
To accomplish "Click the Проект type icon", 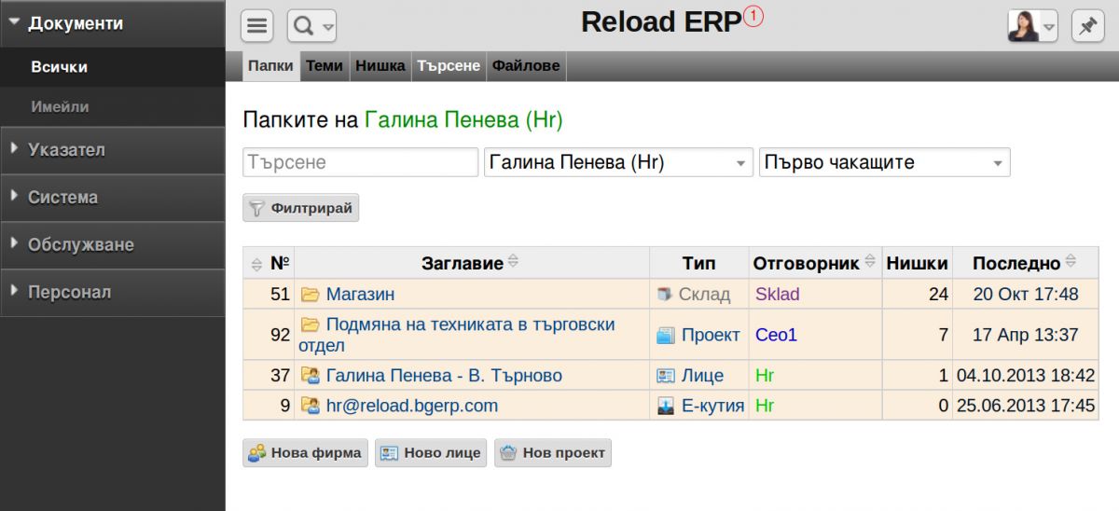I will [x=665, y=335].
